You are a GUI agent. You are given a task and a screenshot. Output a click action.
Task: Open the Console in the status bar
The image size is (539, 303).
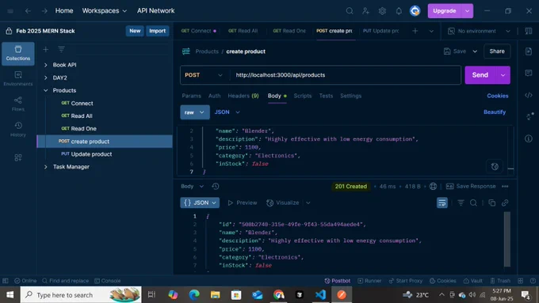tap(108, 281)
